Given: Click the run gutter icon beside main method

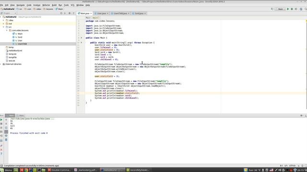Looking at the screenshot, I should coord(82,43).
